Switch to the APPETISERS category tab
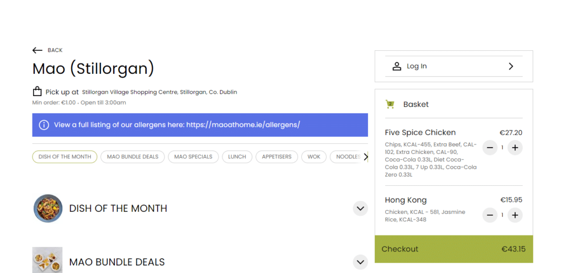Image resolution: width=565 pixels, height=273 pixels. [x=277, y=157]
